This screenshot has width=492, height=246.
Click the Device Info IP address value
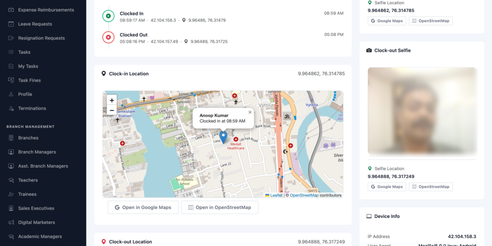462,237
